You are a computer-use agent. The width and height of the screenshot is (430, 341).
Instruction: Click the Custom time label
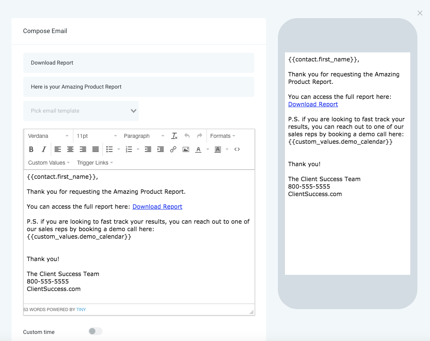coord(39,332)
